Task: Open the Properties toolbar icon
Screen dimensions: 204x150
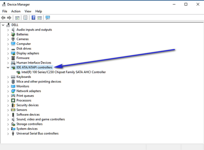Action: pyautogui.click(x=25, y=18)
